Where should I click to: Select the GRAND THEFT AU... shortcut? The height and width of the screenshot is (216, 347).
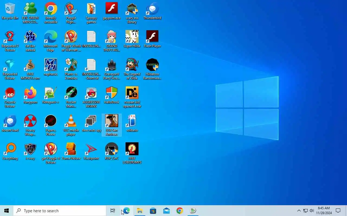112,41
